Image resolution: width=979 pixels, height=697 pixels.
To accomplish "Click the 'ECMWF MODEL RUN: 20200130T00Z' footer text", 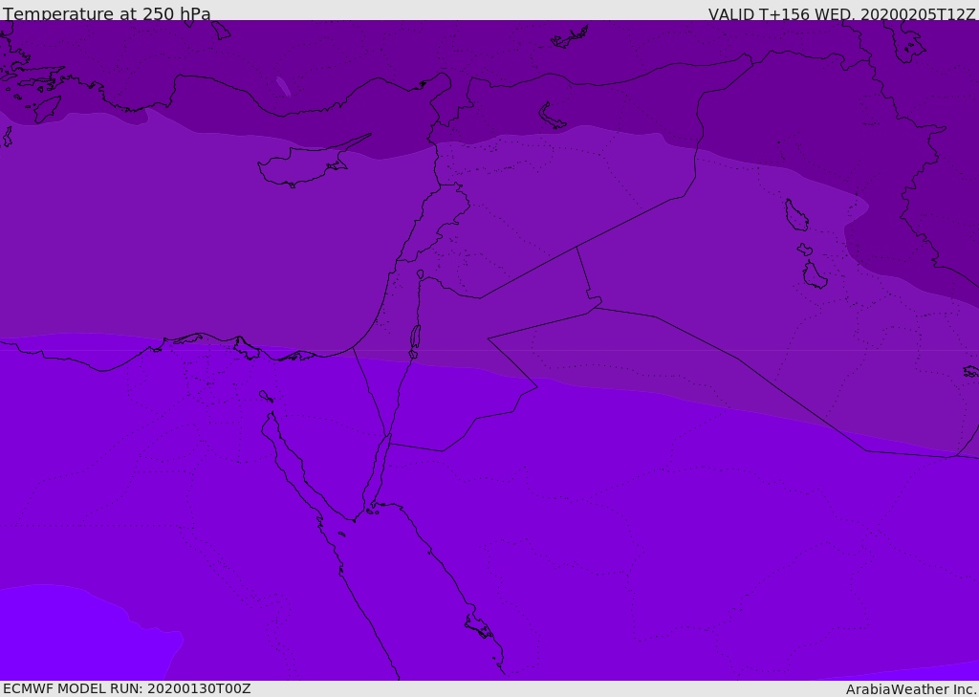I will (x=127, y=689).
